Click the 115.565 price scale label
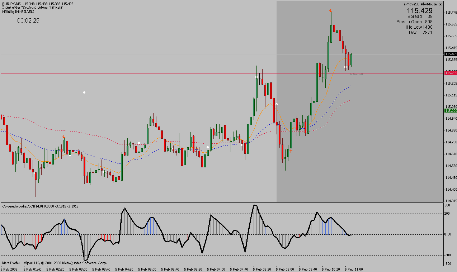Viewport: 457px width, 272px height. 451,36
